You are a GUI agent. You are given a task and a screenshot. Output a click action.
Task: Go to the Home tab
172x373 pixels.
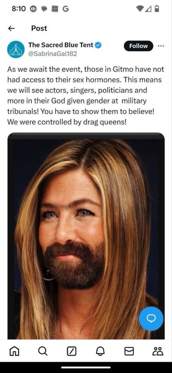14,351
